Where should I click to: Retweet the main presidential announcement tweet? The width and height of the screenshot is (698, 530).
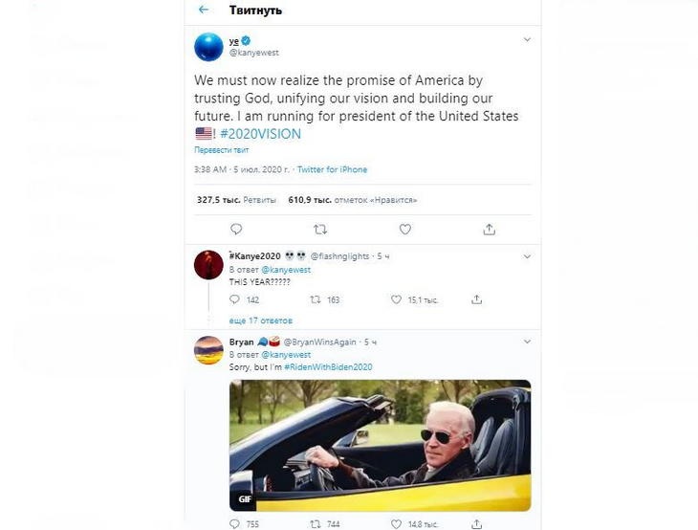tap(320, 230)
